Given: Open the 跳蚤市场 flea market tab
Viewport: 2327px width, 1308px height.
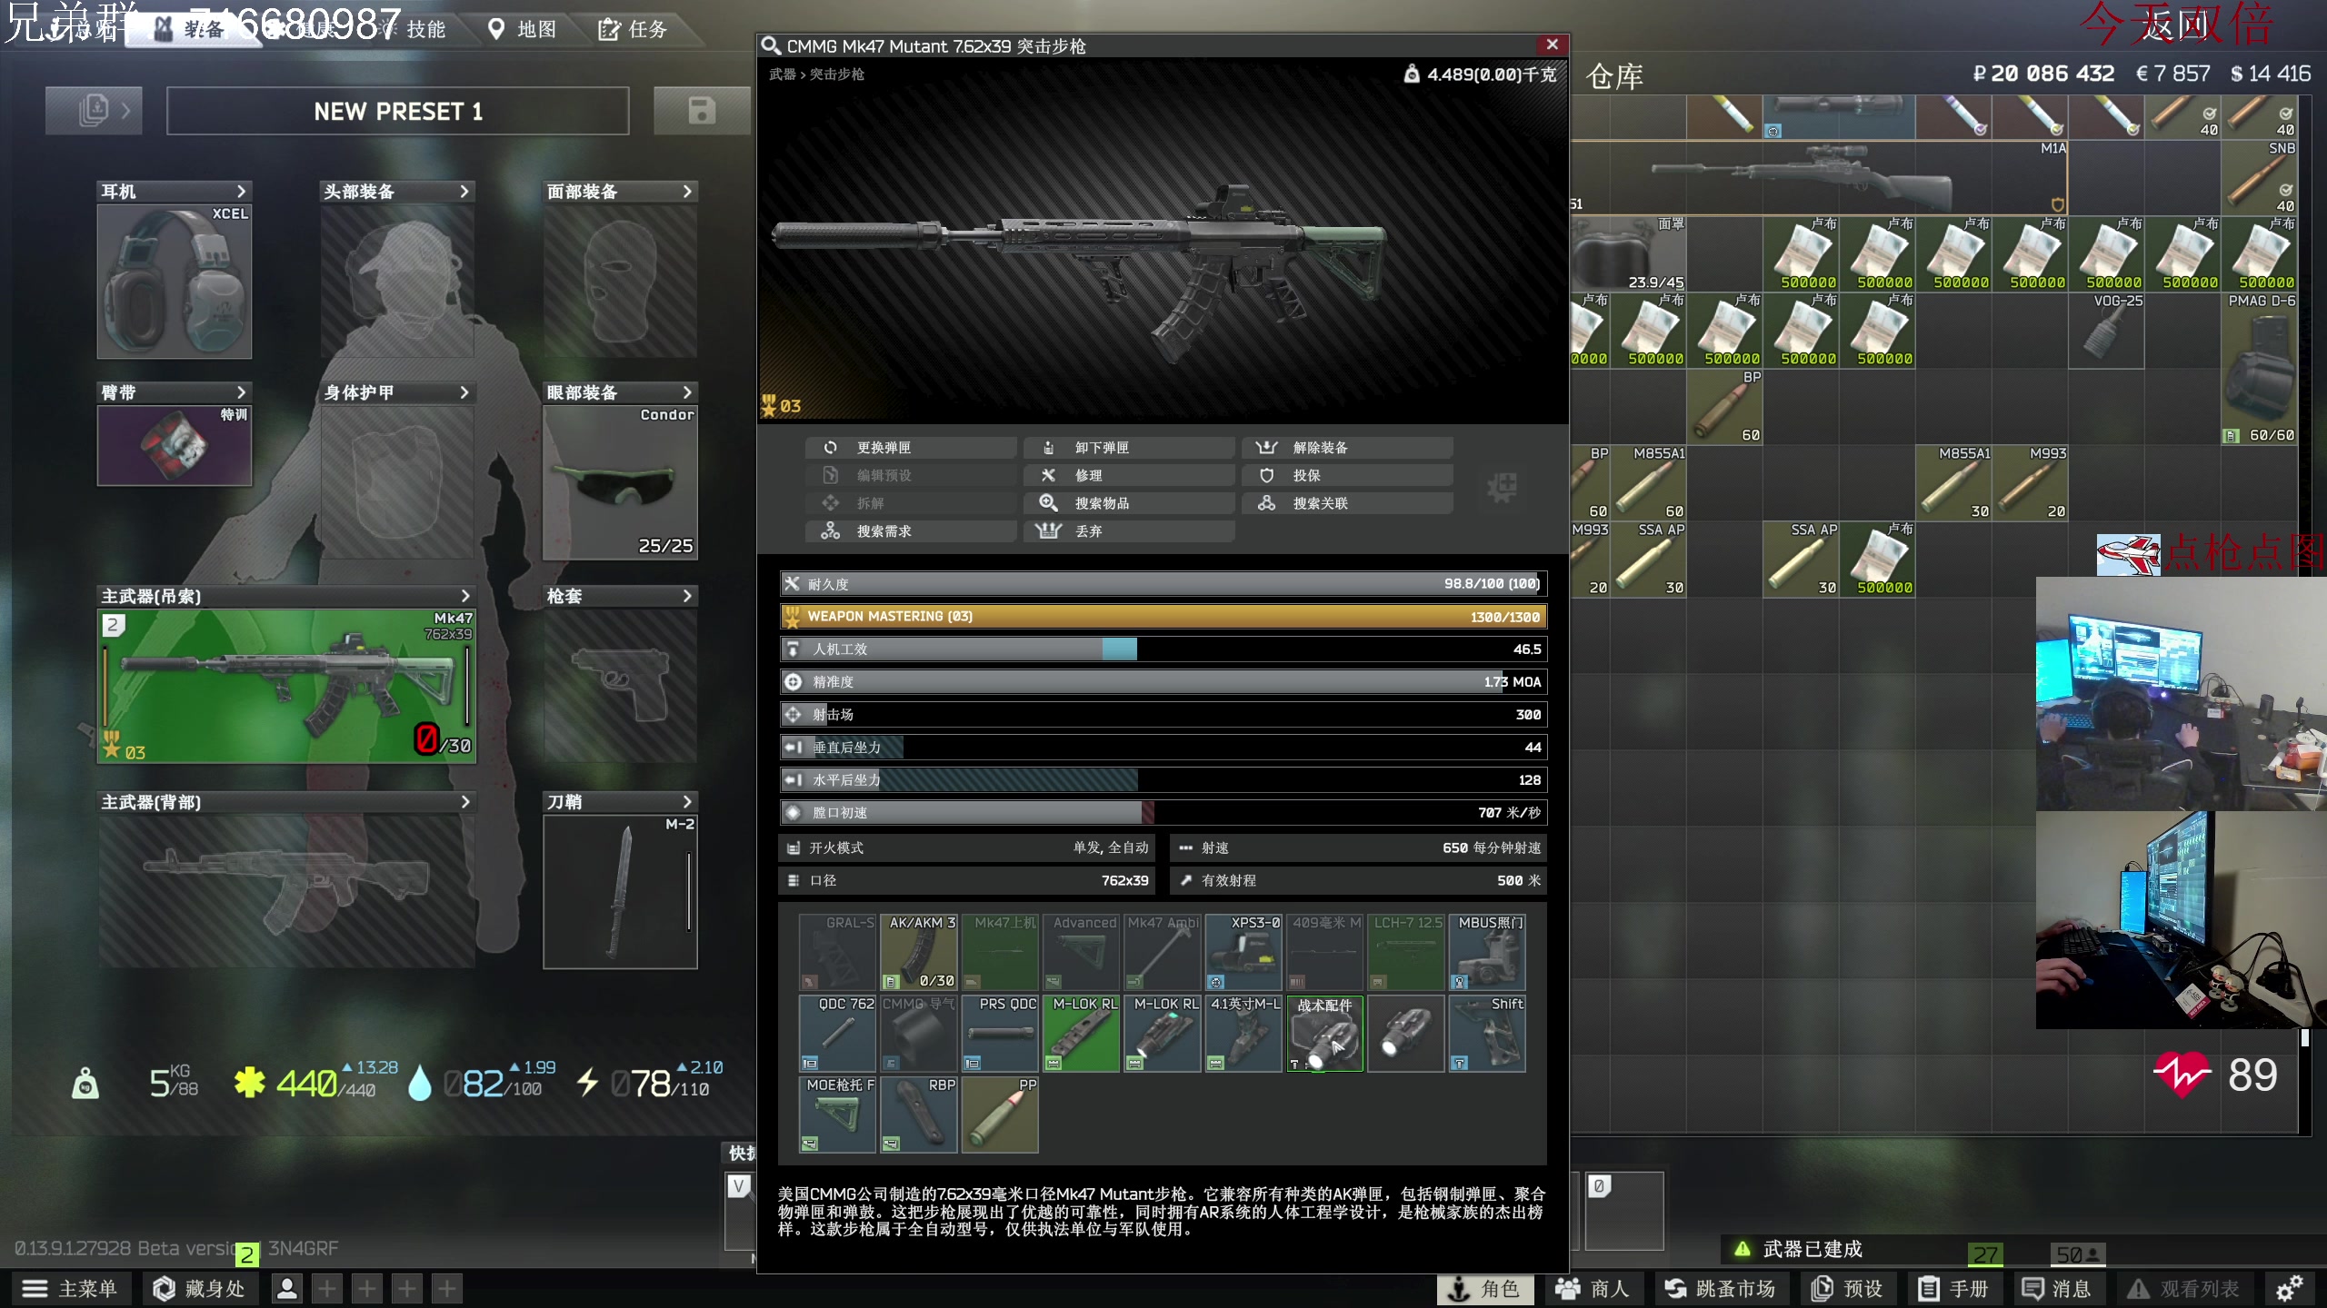Looking at the screenshot, I should (x=1721, y=1288).
